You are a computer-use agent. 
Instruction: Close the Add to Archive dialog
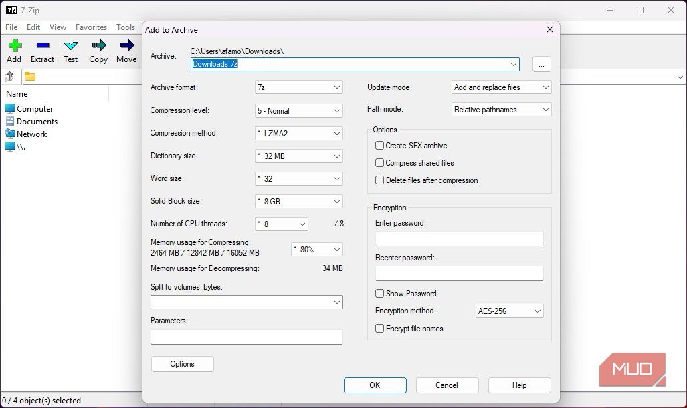[x=550, y=29]
